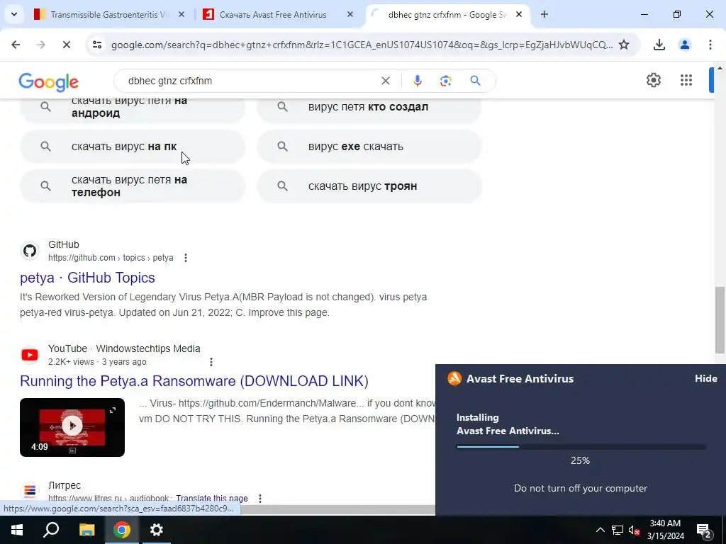Hide the Avast installer popup
The width and height of the screenshot is (726, 544).
(705, 378)
